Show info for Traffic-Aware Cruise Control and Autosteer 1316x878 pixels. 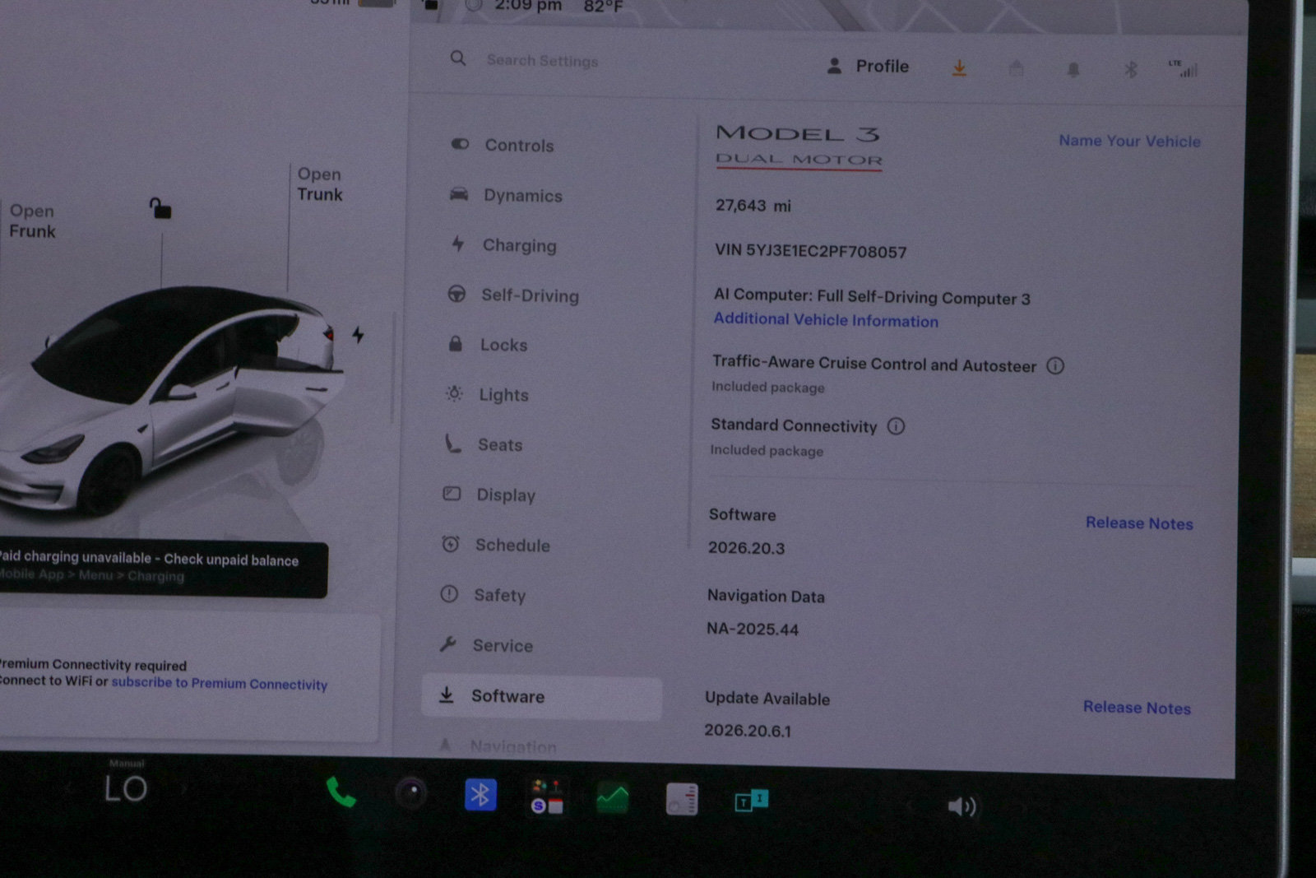point(1055,365)
